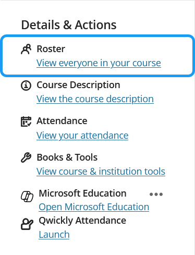Click the 'Open Microsoft Education' link
The image size is (195, 255).
tap(94, 207)
